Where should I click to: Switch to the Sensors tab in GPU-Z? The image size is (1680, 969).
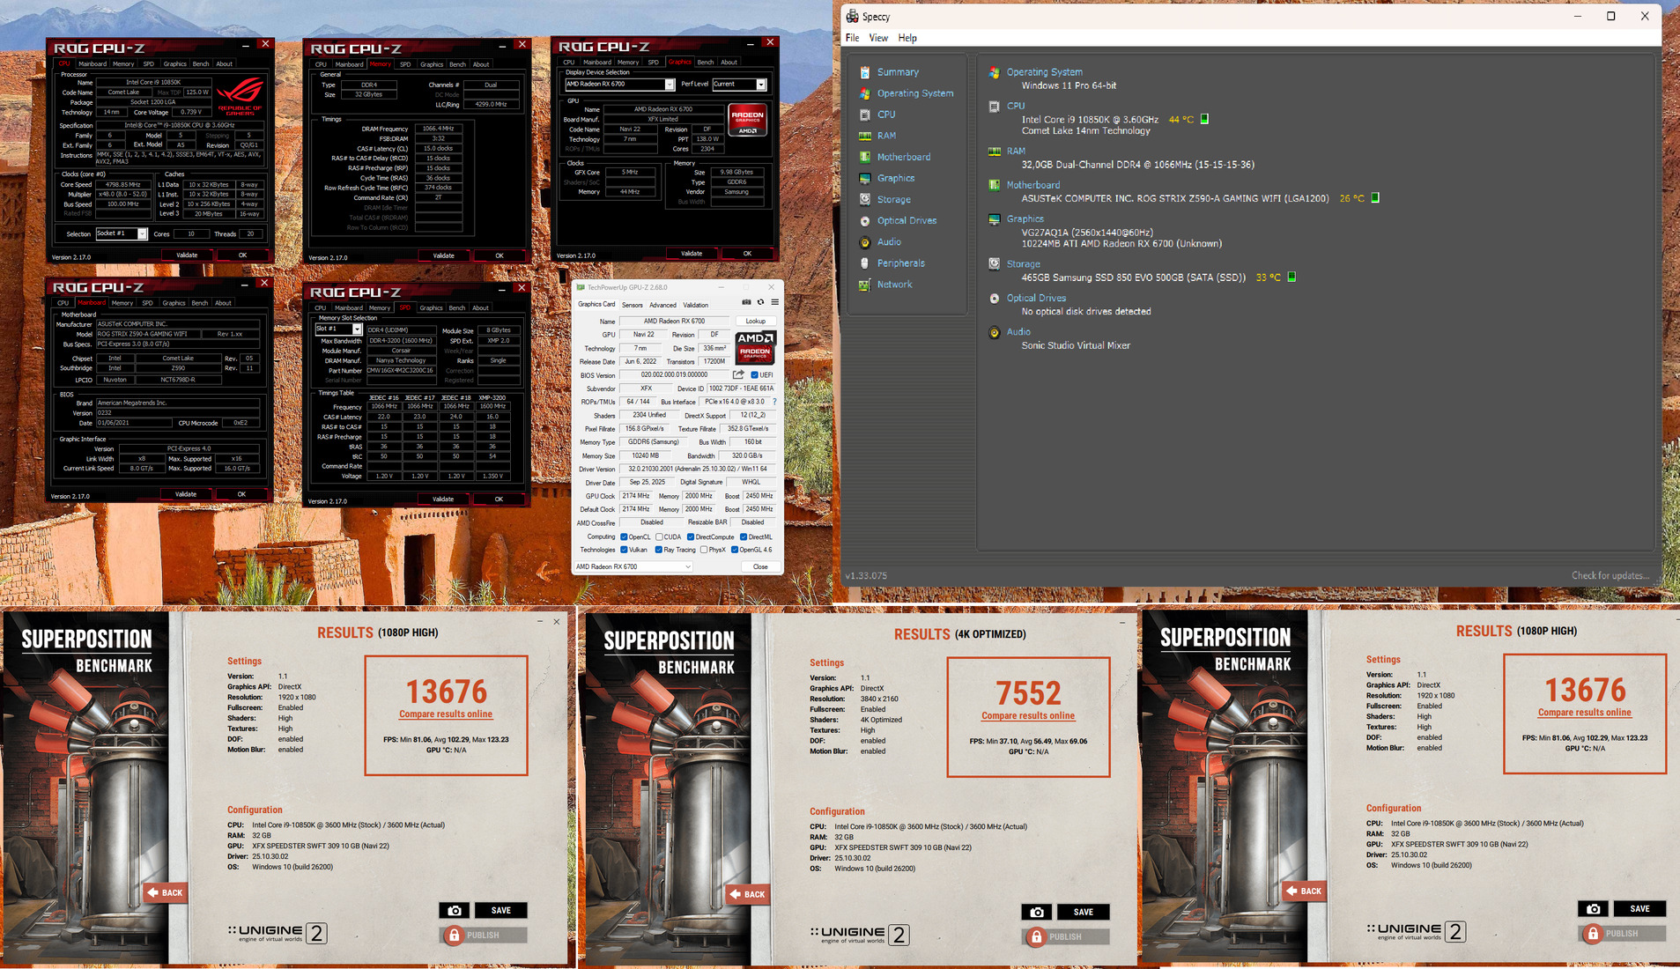coord(633,305)
